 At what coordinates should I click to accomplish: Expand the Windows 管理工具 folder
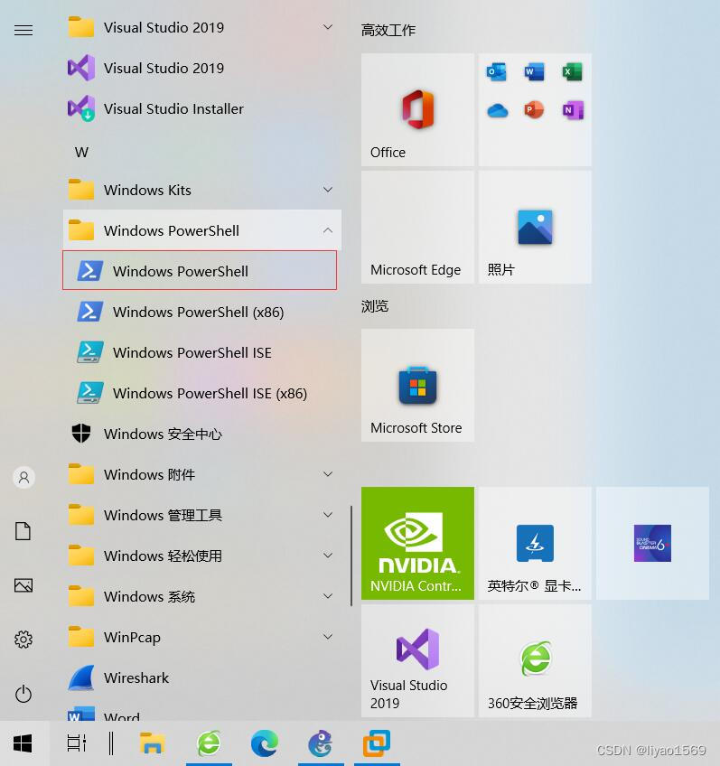[202, 515]
